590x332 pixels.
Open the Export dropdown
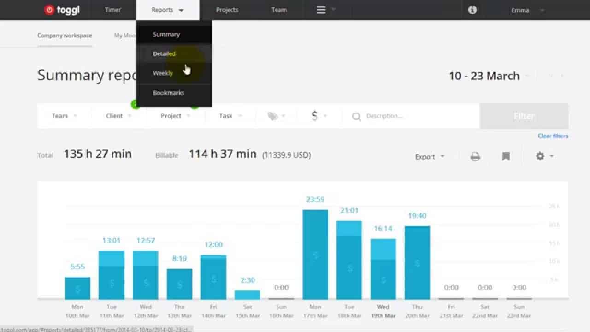tap(429, 156)
